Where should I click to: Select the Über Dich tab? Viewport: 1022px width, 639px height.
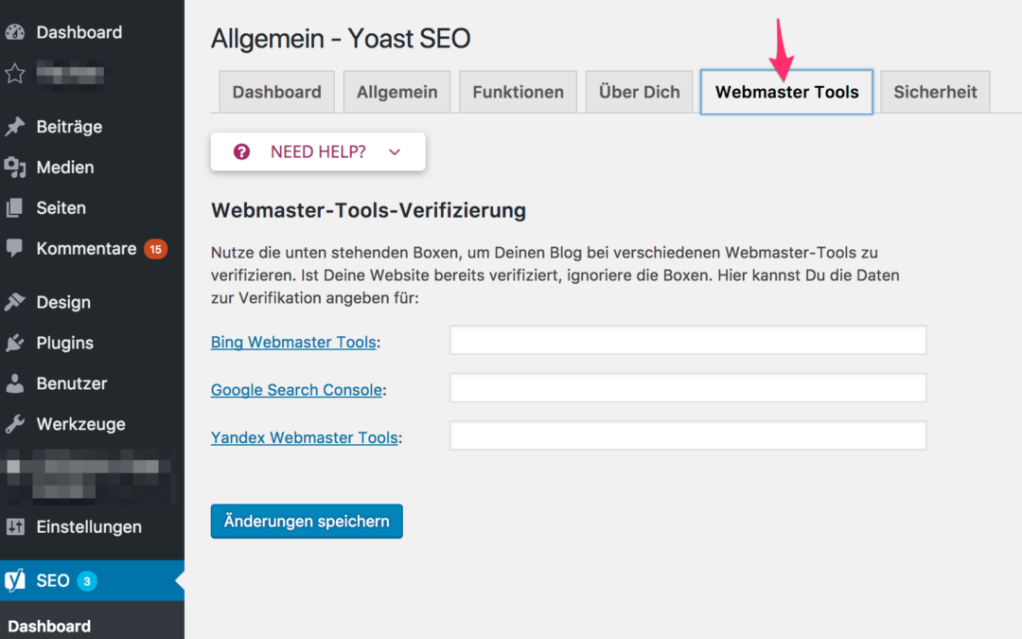click(639, 92)
